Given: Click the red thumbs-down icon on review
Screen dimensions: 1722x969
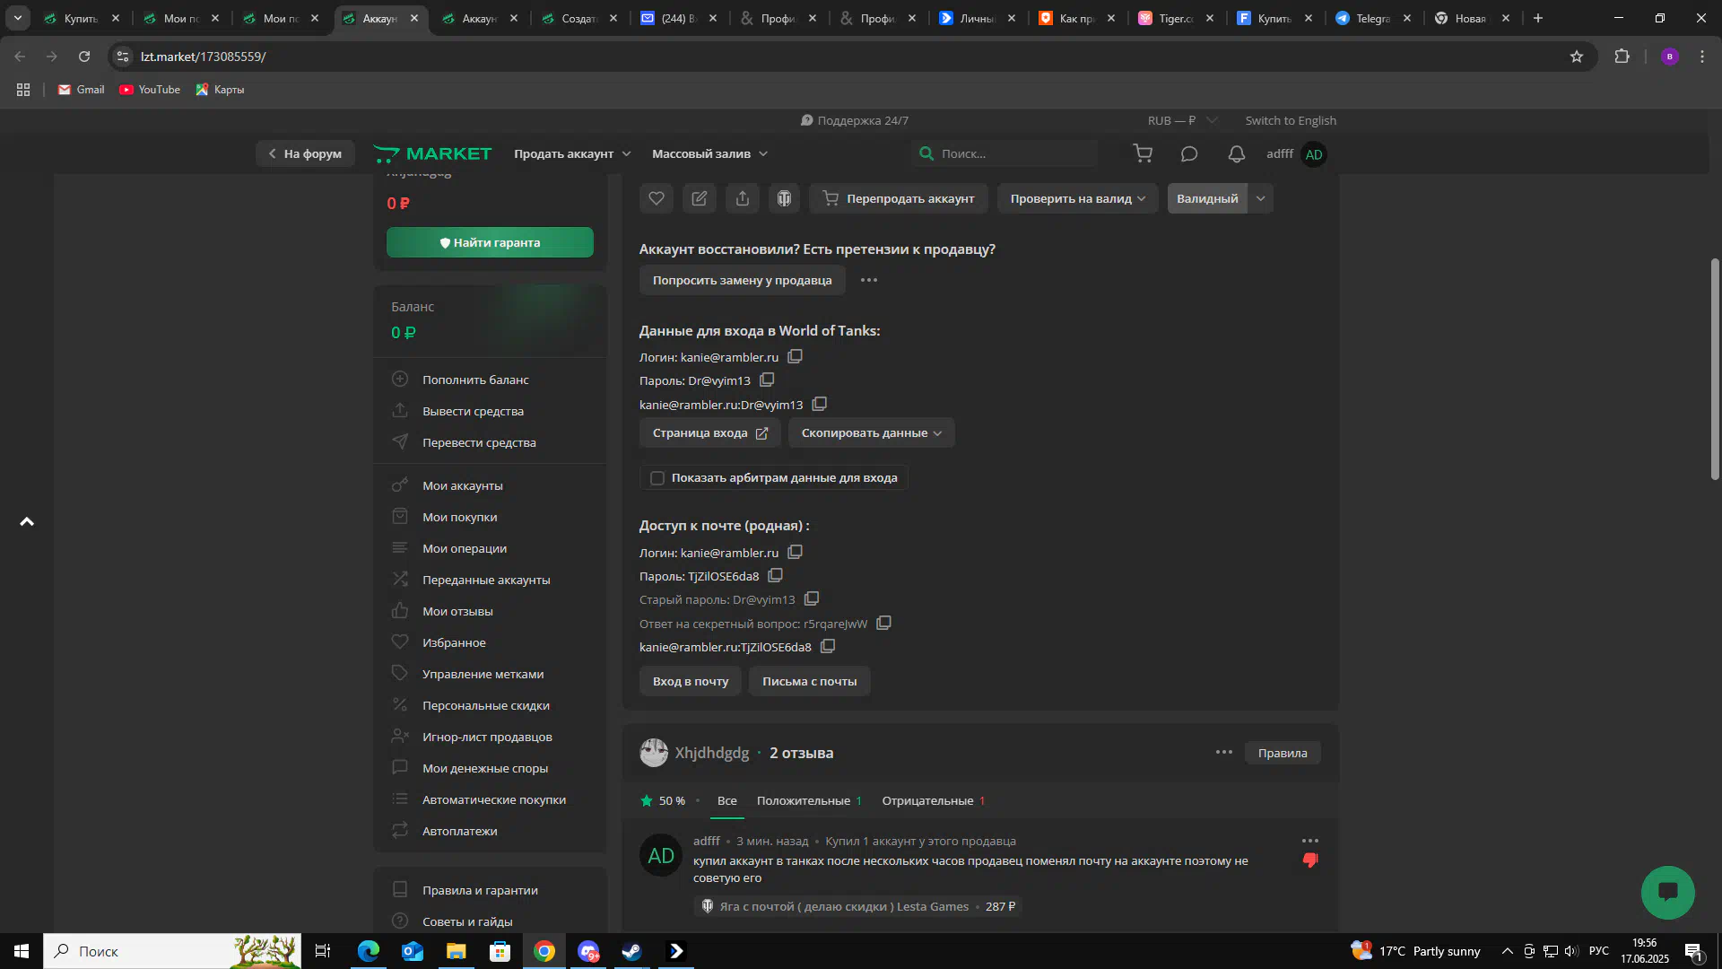Looking at the screenshot, I should pyautogui.click(x=1310, y=860).
